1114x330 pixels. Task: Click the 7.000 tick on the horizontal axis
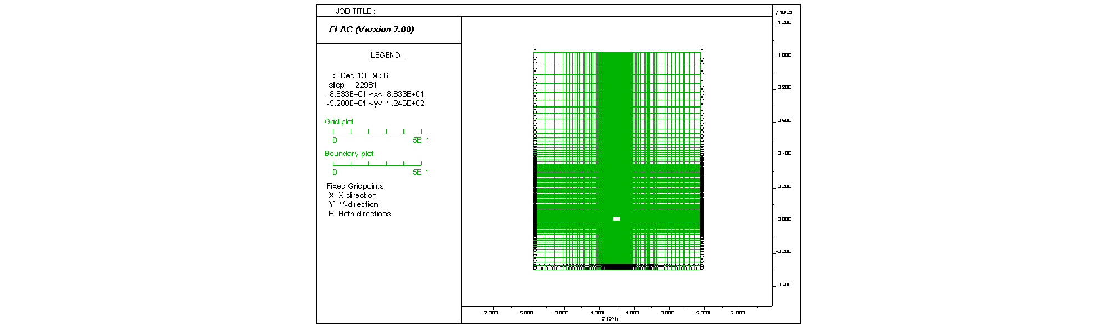click(738, 313)
